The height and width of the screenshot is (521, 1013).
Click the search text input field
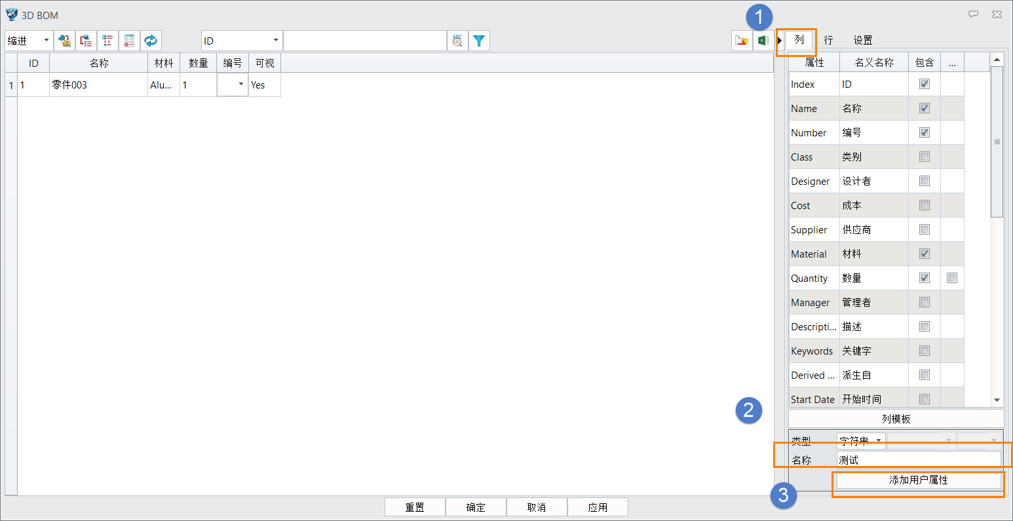click(365, 41)
